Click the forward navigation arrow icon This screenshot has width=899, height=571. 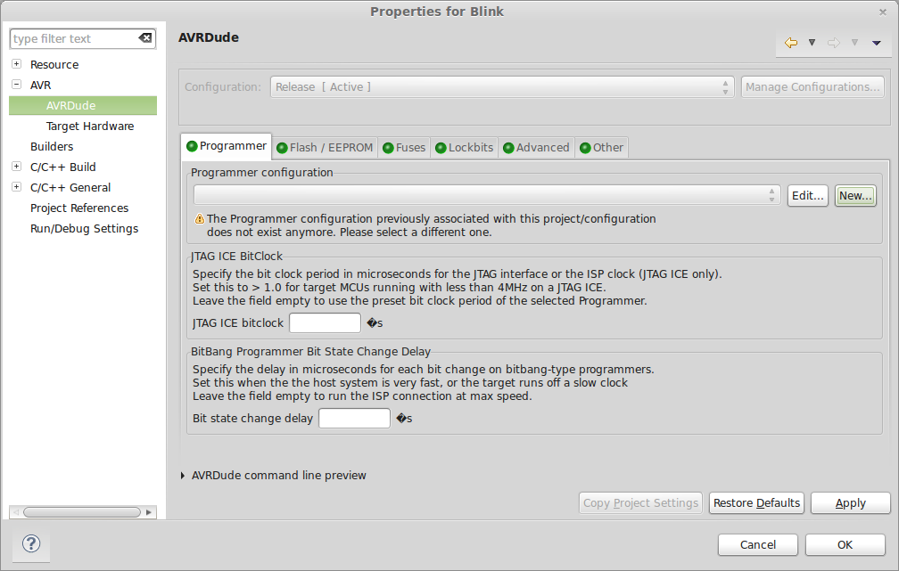point(835,42)
